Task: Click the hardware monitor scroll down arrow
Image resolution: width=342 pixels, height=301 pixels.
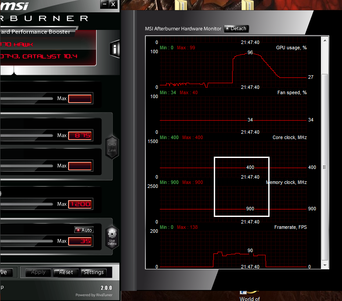Action: coord(325,265)
